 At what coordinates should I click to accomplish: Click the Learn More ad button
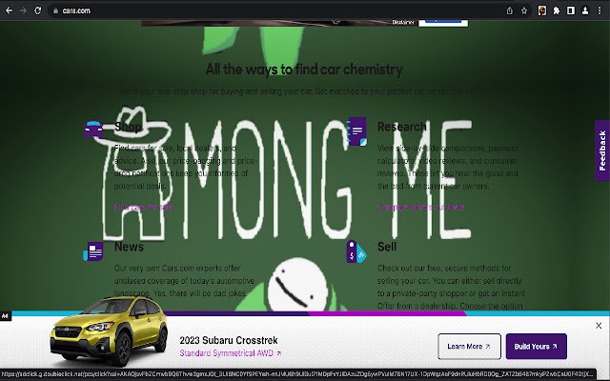click(469, 346)
